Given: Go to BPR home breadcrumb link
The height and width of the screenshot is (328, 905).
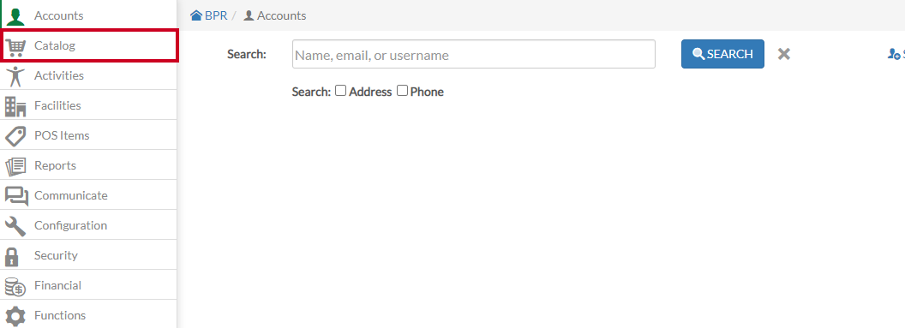Looking at the screenshot, I should click(x=209, y=15).
